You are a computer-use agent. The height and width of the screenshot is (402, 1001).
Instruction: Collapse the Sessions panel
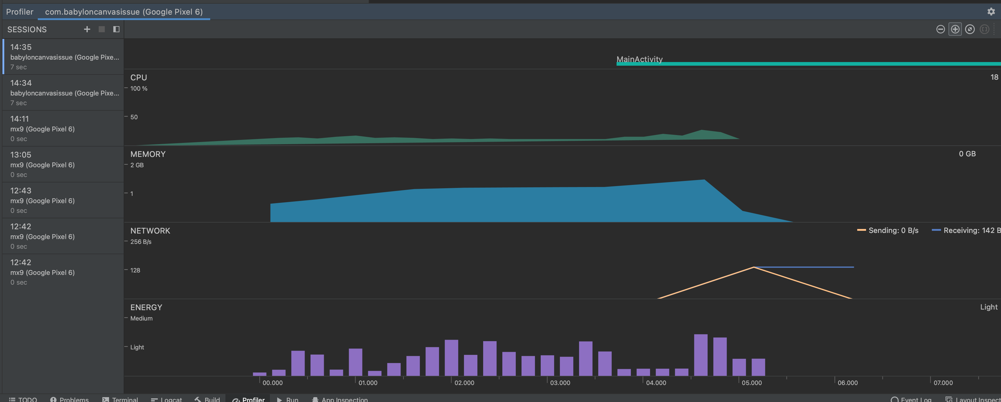pyautogui.click(x=116, y=29)
